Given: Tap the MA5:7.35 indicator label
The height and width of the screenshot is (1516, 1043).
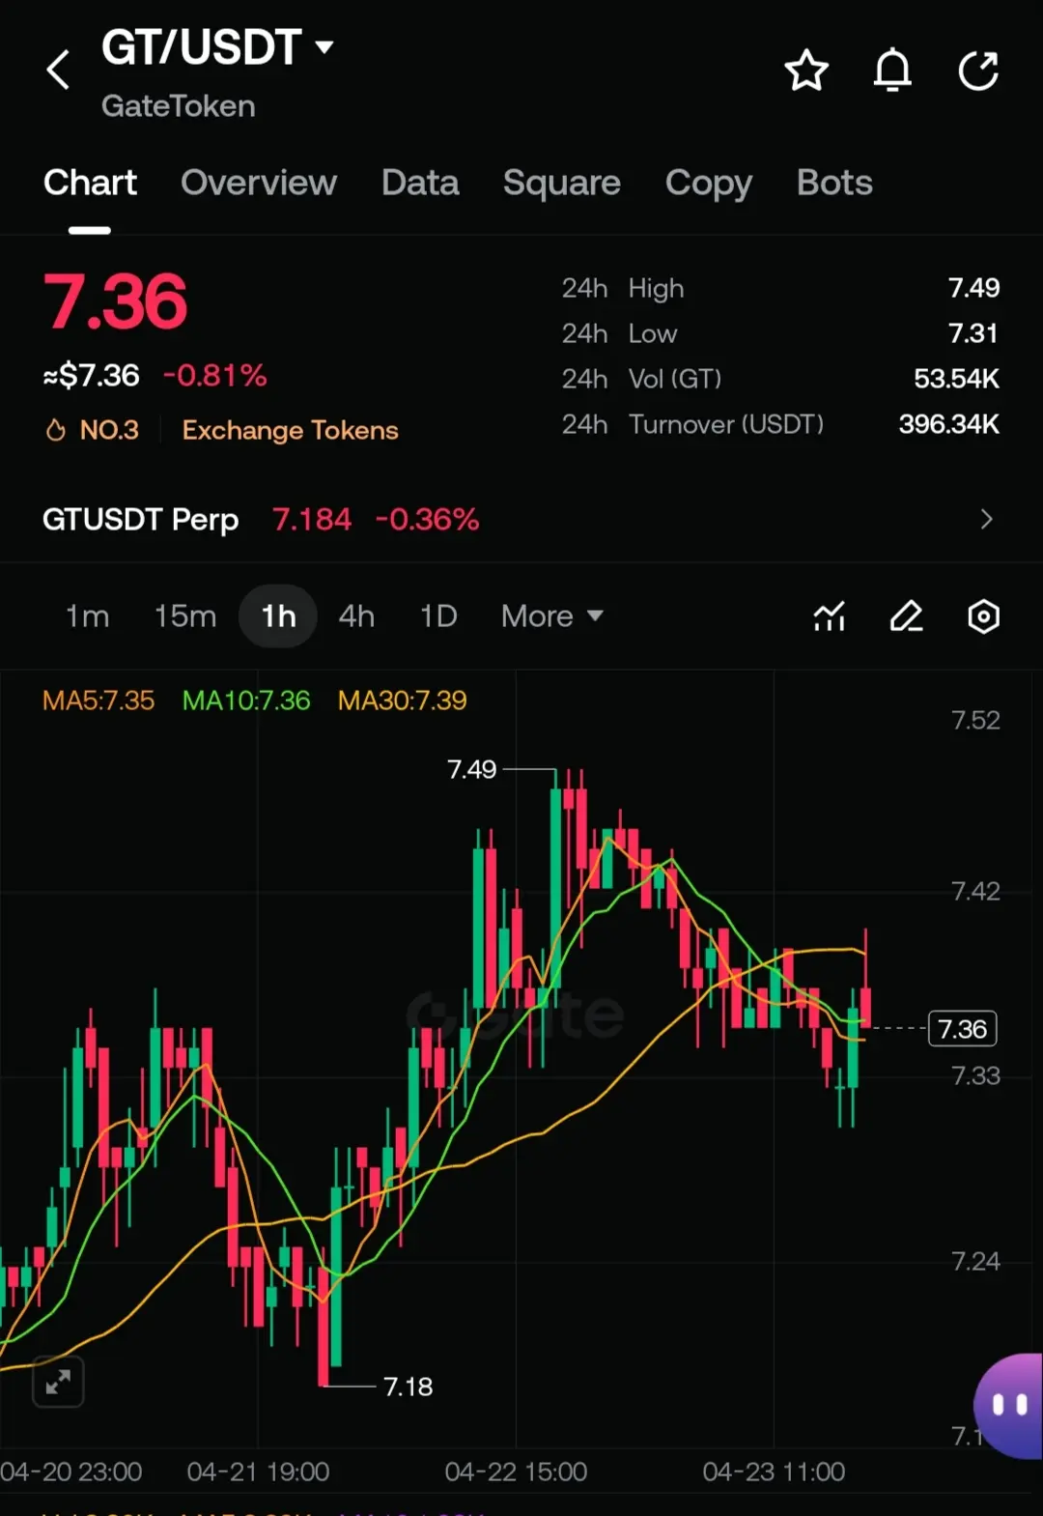Looking at the screenshot, I should [x=99, y=701].
